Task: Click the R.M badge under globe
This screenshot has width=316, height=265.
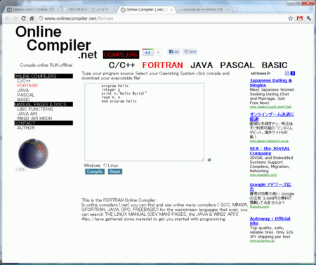Action: (x=21, y=169)
